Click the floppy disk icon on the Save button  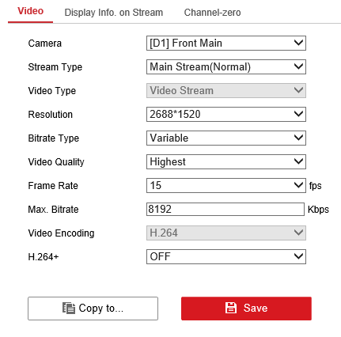pyautogui.click(x=231, y=308)
